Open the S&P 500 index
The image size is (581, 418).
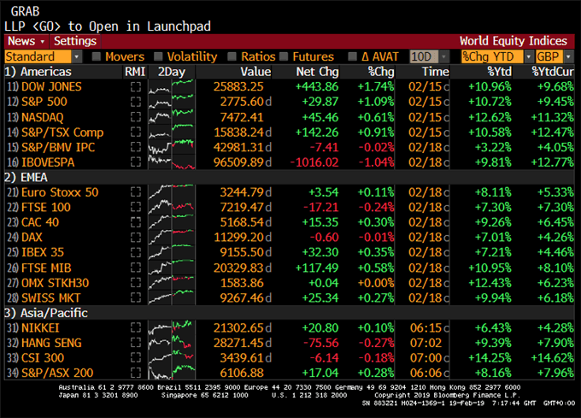(44, 102)
